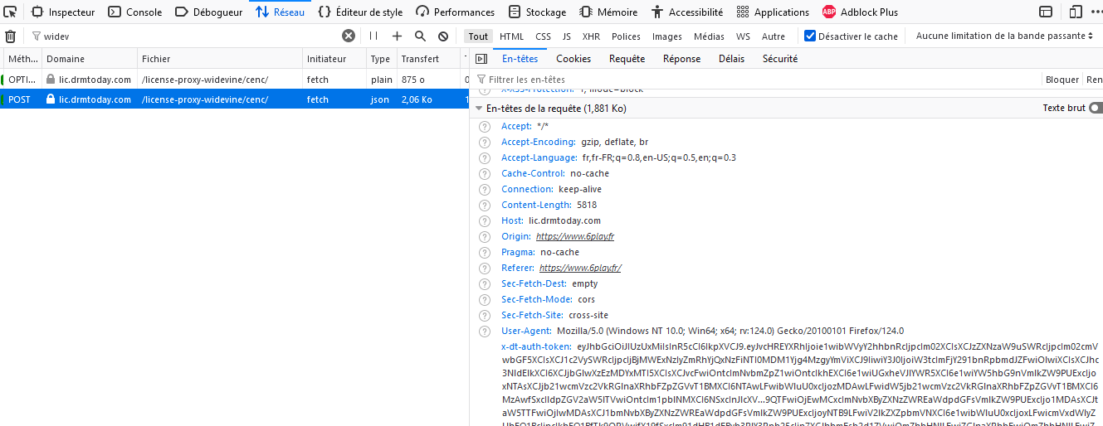Viewport: 1103px width, 426px height.
Task: Switch to the En-têtes tab
Action: [x=520, y=59]
